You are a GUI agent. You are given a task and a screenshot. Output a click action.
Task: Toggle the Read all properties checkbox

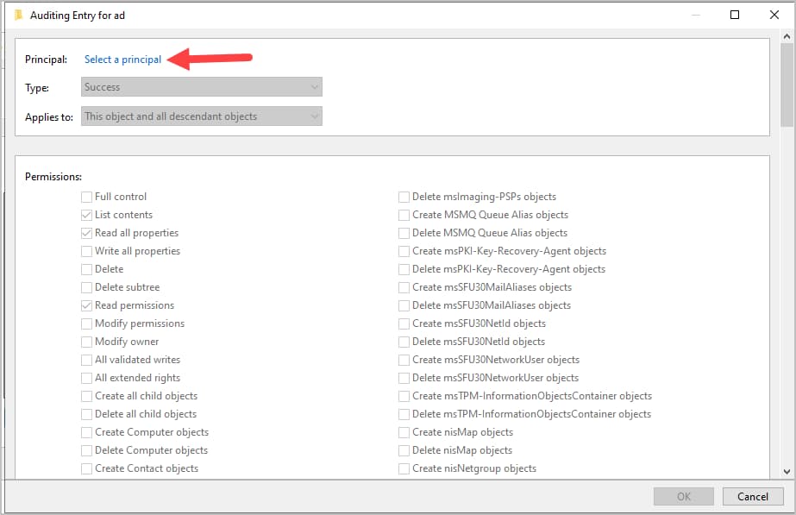pos(87,233)
